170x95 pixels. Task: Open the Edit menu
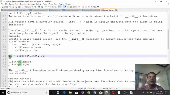pos(6,4)
